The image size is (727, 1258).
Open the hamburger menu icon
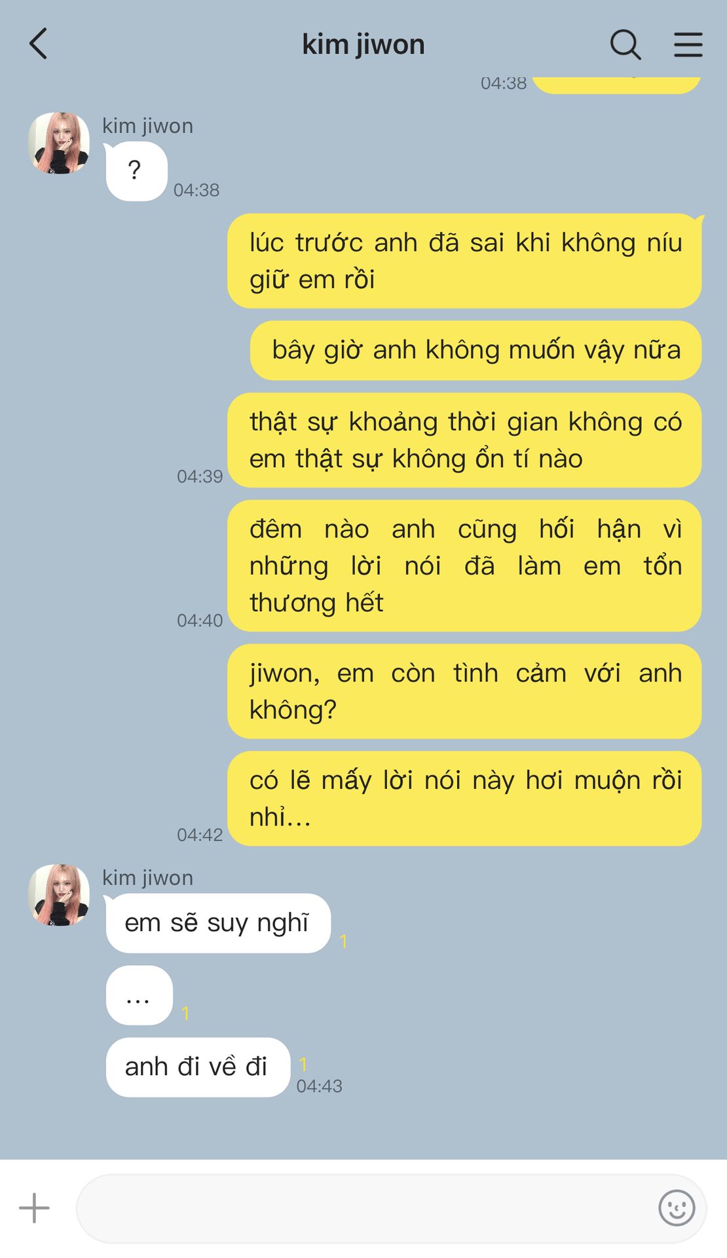(688, 45)
